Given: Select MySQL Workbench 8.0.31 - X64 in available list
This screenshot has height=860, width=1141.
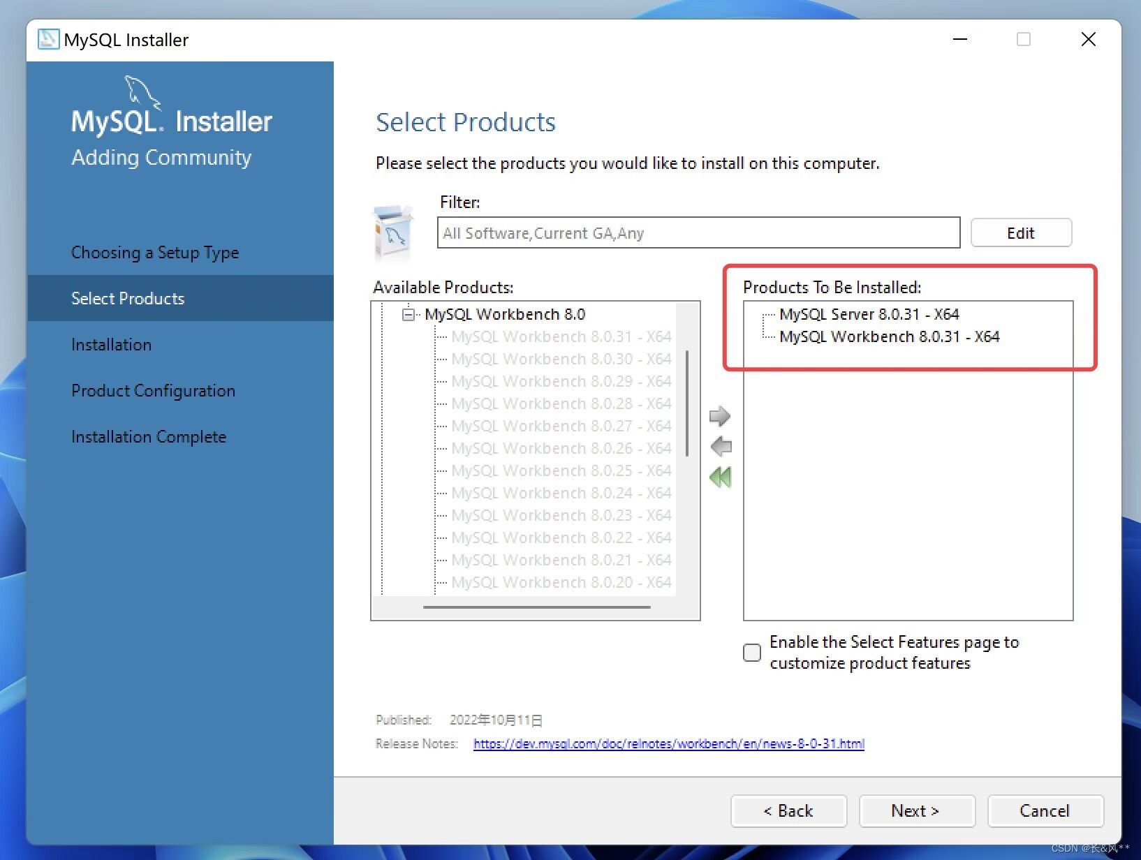Looking at the screenshot, I should coord(561,337).
